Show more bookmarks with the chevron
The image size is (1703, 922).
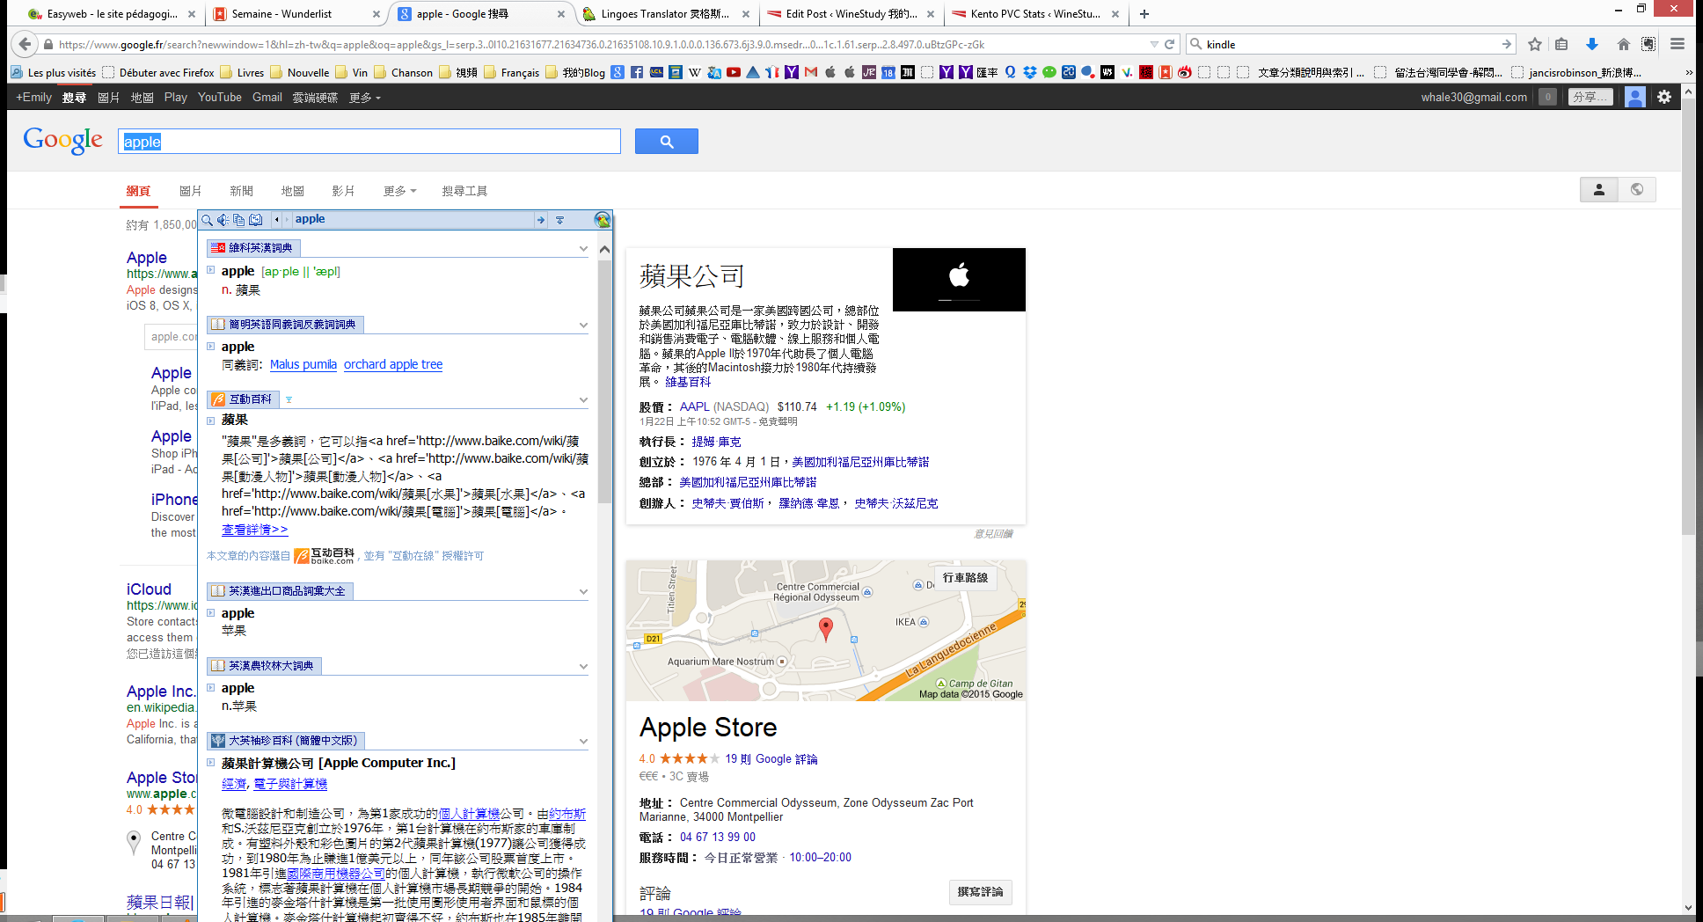tap(1688, 72)
